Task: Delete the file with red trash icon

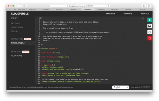Action: point(150,38)
